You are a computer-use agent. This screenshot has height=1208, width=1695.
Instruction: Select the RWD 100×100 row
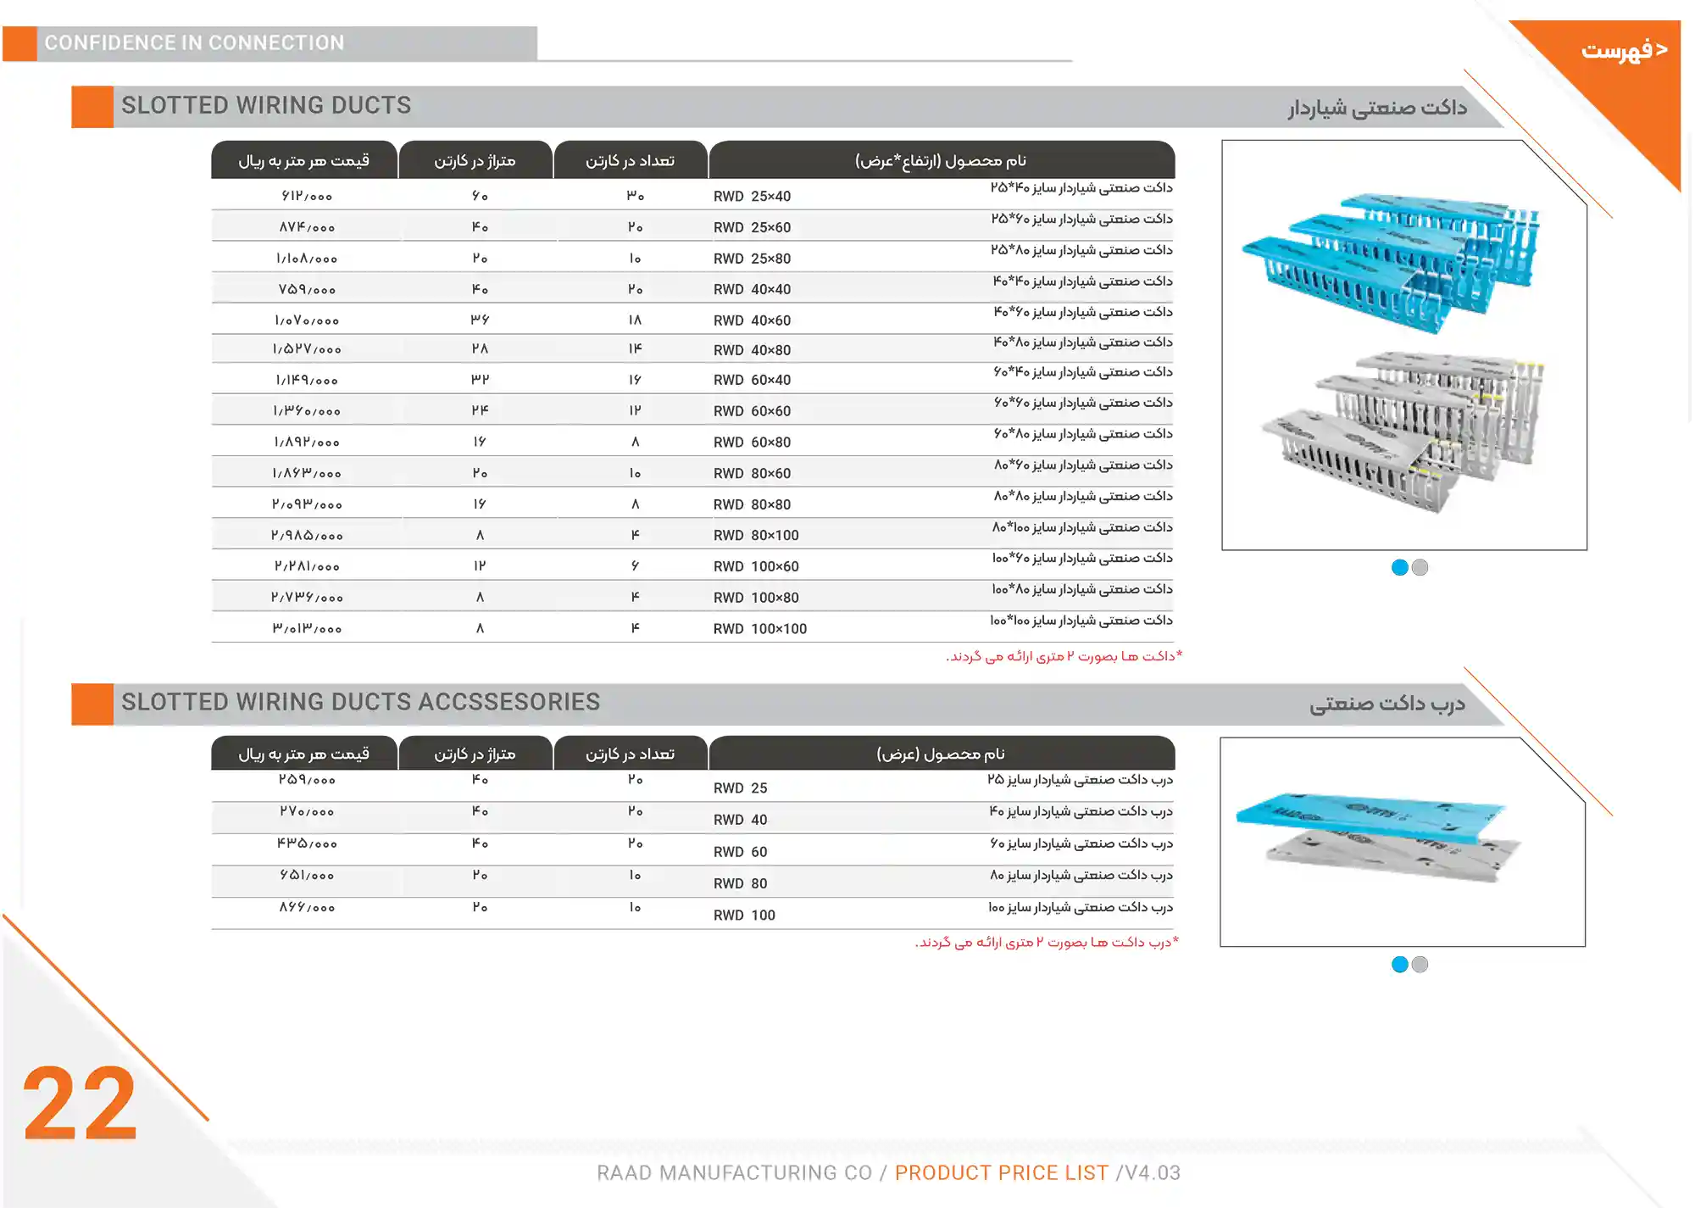759,628
